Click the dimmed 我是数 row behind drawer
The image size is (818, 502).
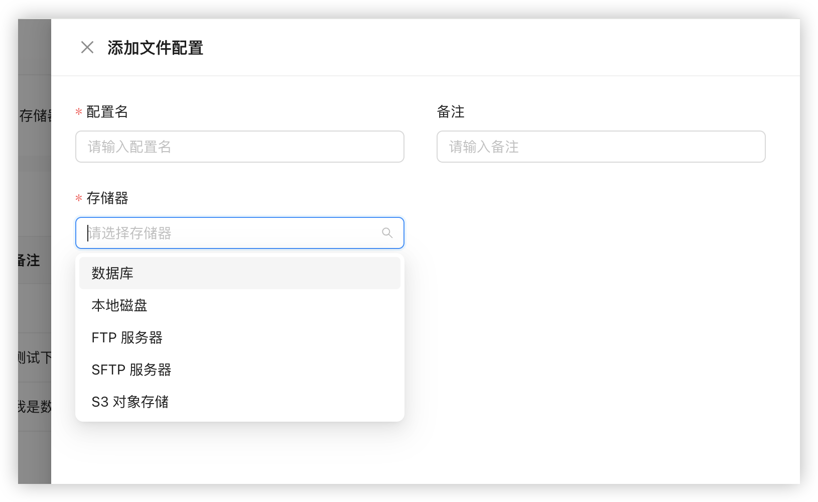point(34,406)
